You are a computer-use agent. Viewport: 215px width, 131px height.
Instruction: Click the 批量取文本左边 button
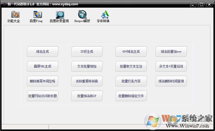(x=131, y=66)
